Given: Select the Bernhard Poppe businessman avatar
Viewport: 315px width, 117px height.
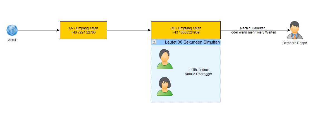Looking at the screenshot, I should (295, 30).
